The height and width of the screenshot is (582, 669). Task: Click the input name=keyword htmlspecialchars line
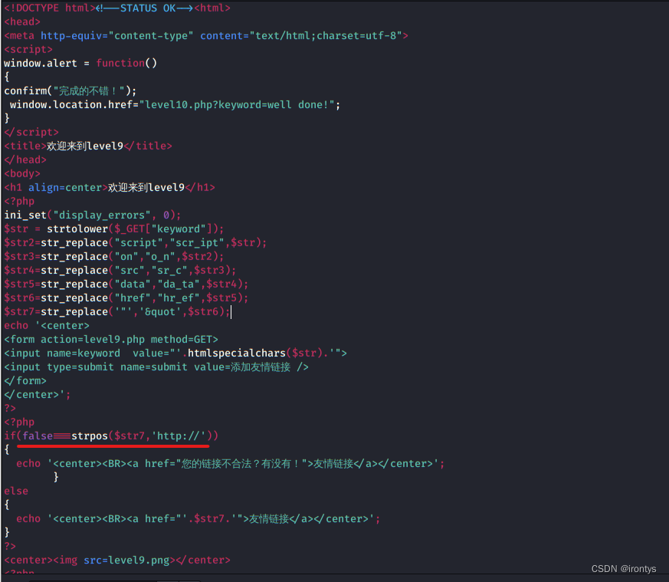(175, 353)
